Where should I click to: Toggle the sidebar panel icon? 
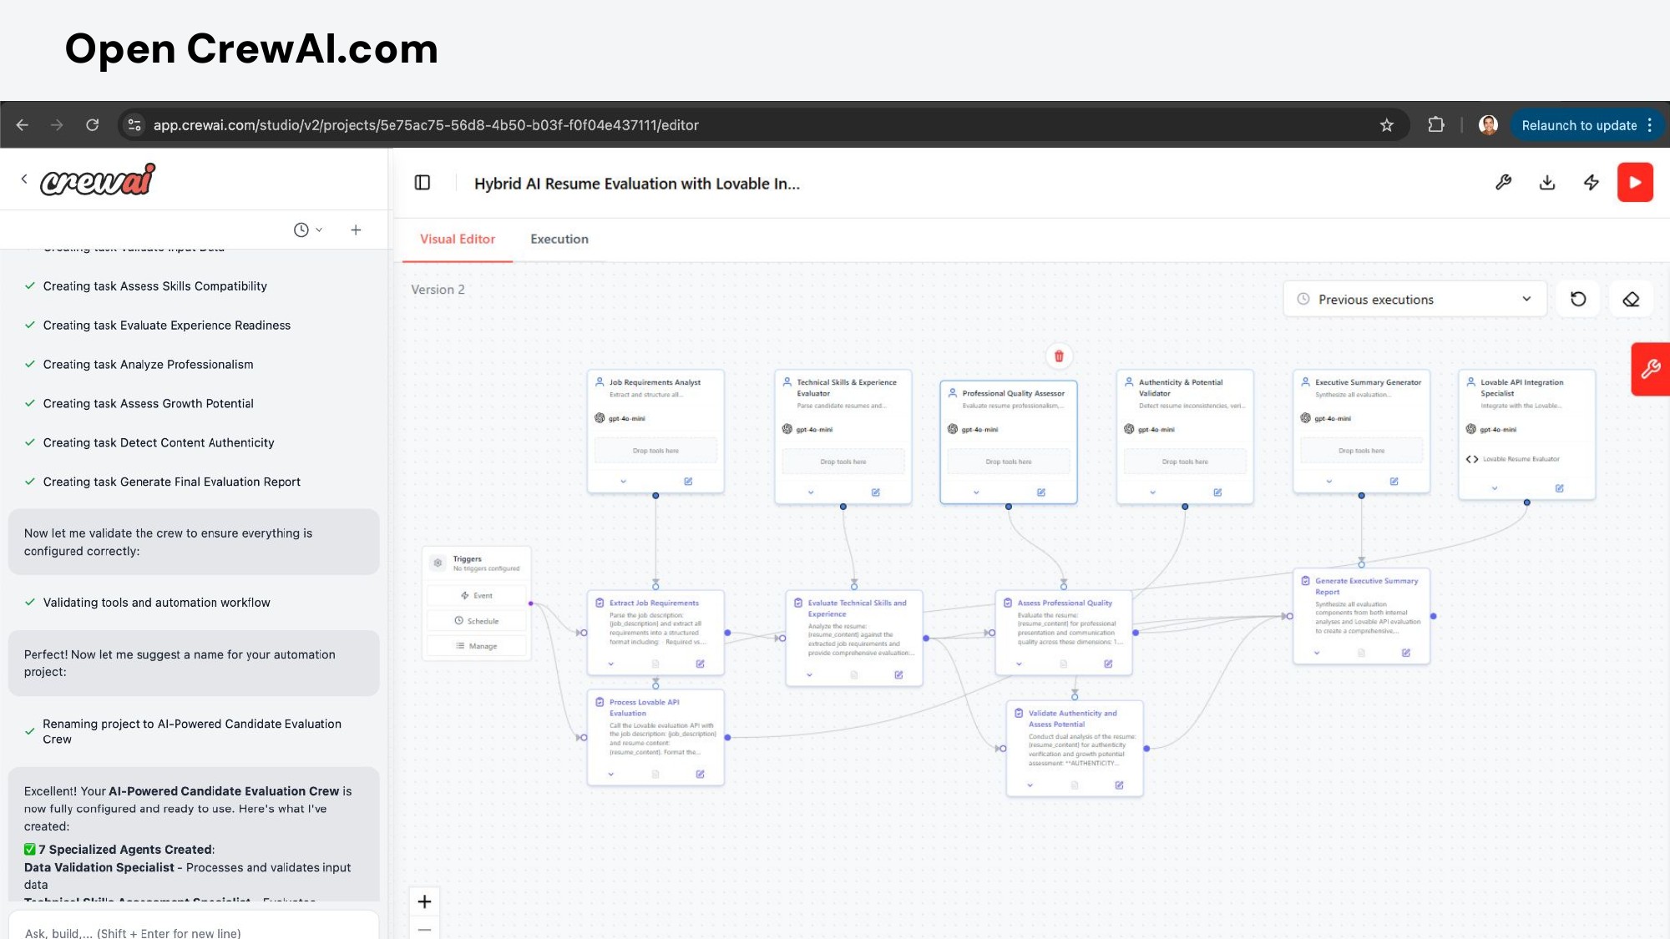click(x=423, y=183)
